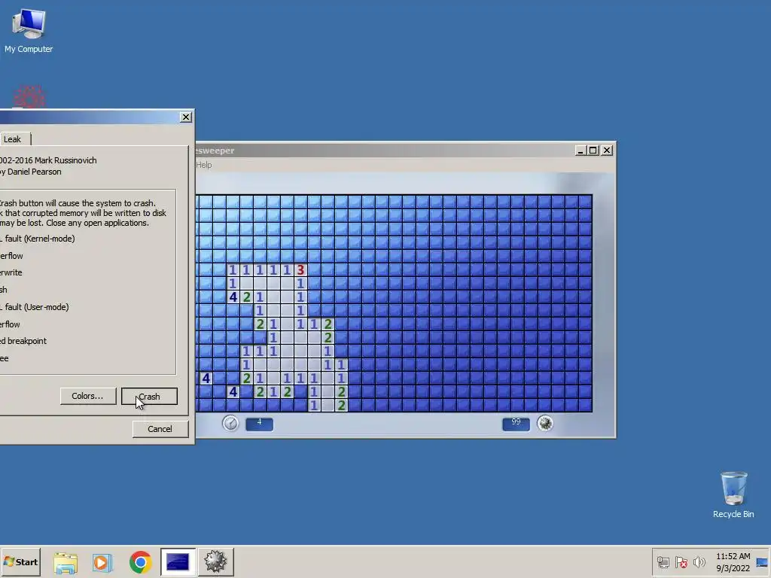Launch Windows Media Player from taskbar
This screenshot has width=771, height=578.
click(x=102, y=562)
